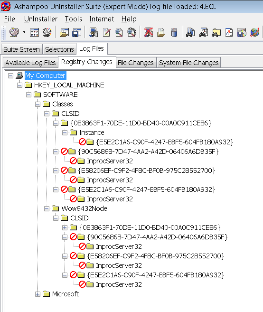
Task: Select the Registry Changes tab
Action: [x=87, y=62]
